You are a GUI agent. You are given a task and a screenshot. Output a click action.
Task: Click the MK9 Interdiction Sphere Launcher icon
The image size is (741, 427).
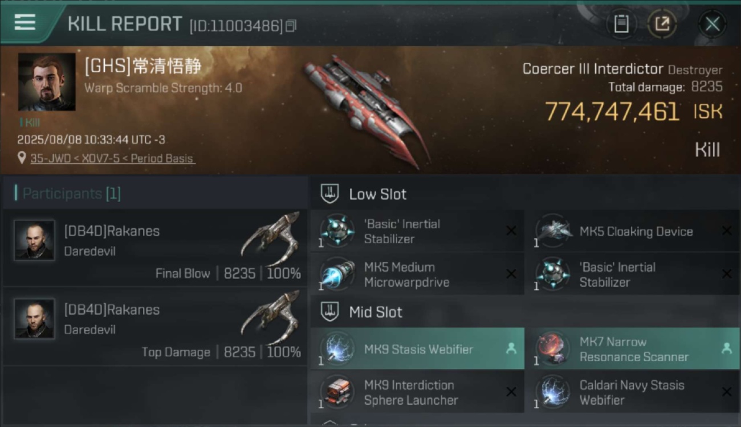tap(337, 391)
